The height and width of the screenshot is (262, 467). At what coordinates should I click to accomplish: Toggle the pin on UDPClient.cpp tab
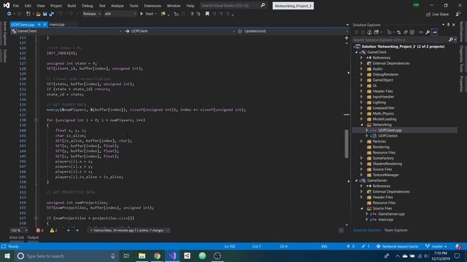[x=39, y=24]
